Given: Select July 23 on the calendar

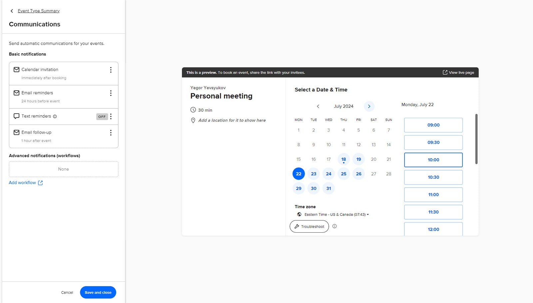Looking at the screenshot, I should tap(313, 174).
